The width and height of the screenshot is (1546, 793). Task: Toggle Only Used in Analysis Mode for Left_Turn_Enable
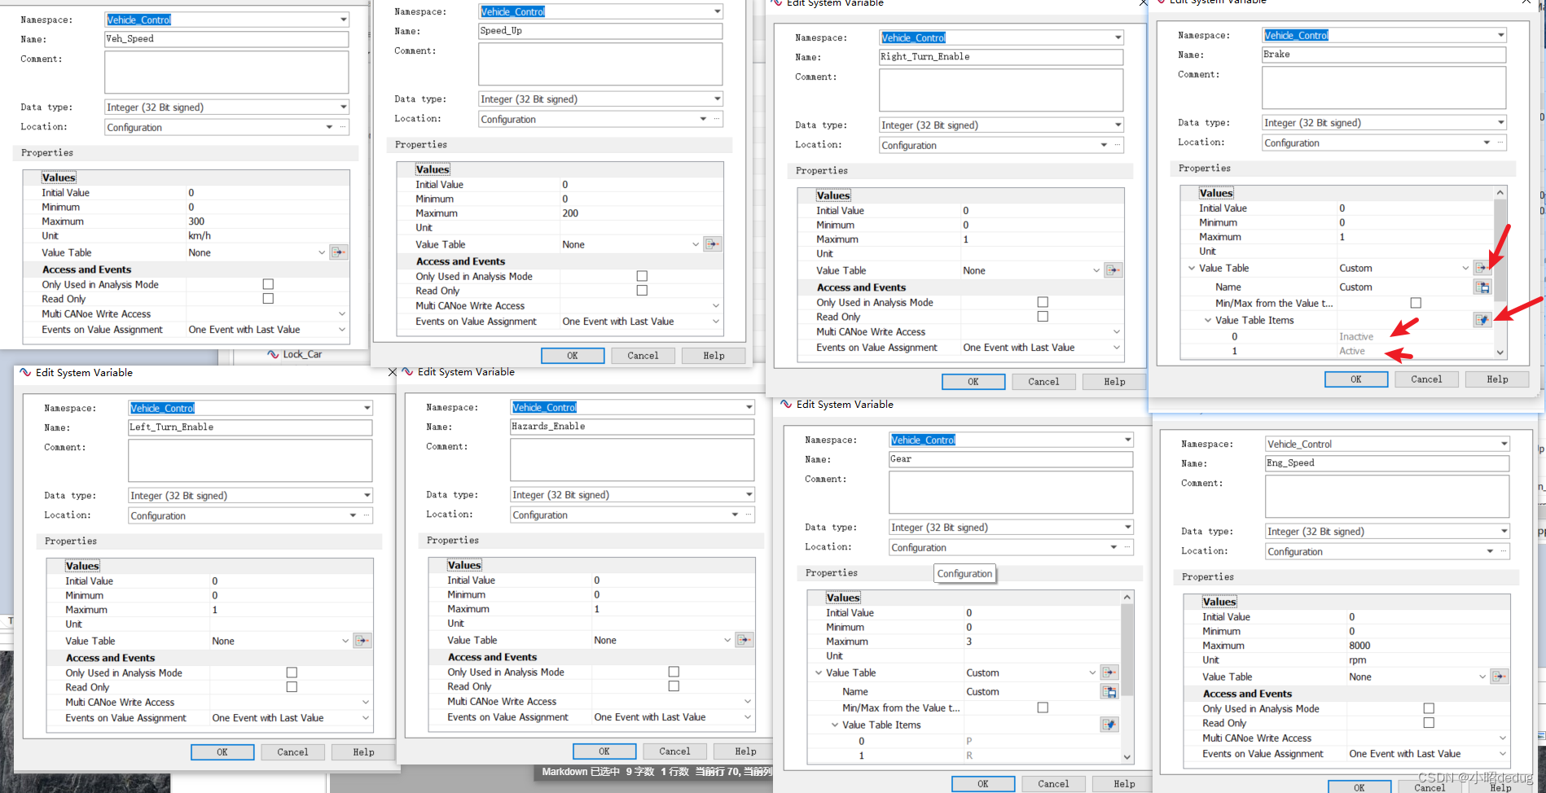pos(292,673)
